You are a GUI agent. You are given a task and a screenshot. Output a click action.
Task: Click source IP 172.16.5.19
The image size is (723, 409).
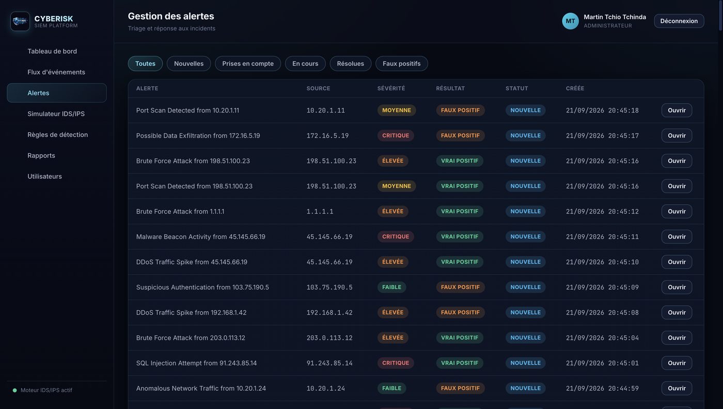pos(327,136)
